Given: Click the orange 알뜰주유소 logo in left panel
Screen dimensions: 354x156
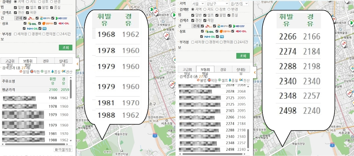Looking at the screenshot, I should pyautogui.click(x=47, y=23).
